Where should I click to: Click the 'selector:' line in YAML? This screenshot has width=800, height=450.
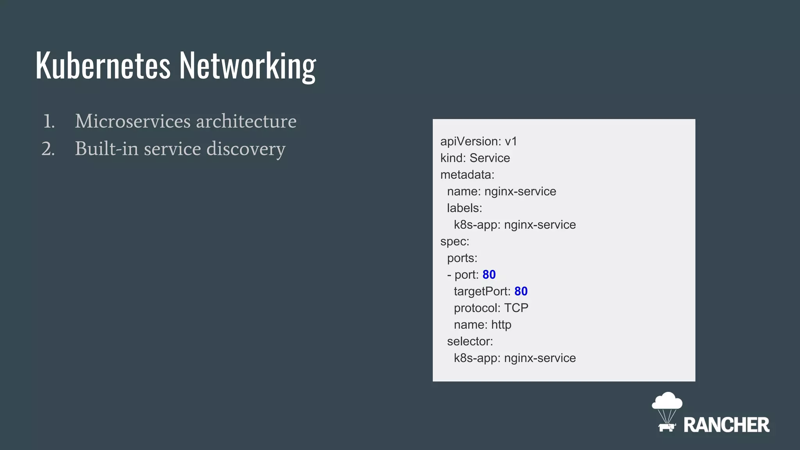[470, 341]
